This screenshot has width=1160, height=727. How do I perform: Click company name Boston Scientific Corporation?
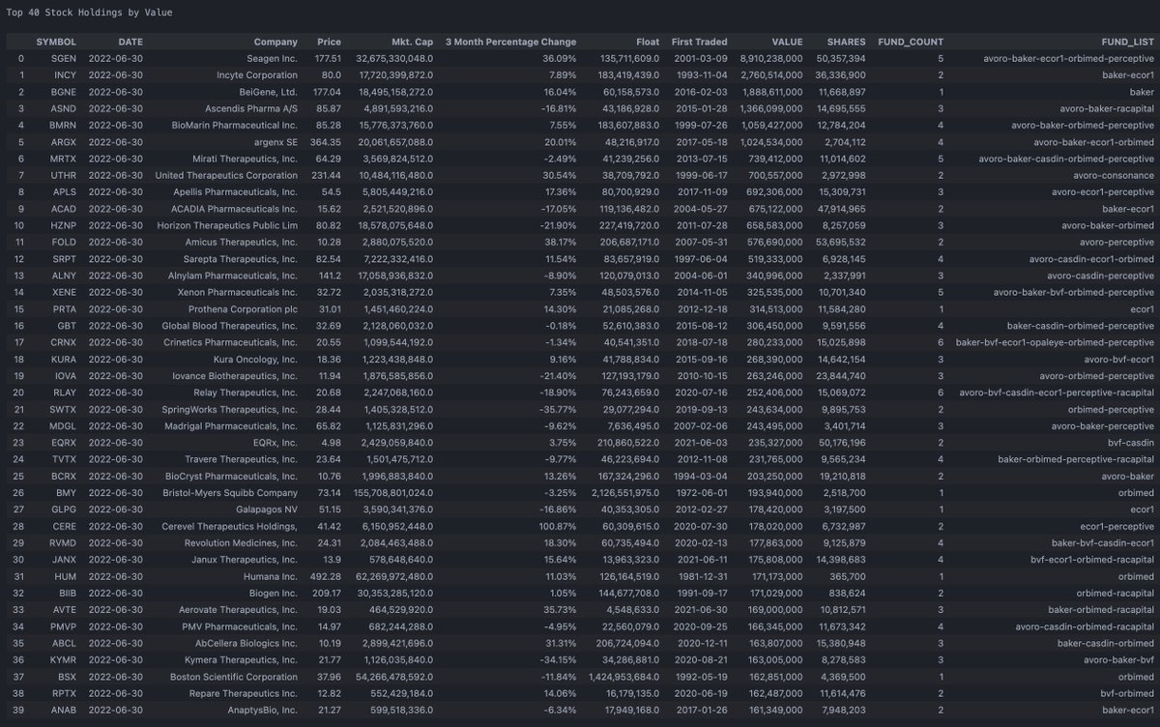233,675
